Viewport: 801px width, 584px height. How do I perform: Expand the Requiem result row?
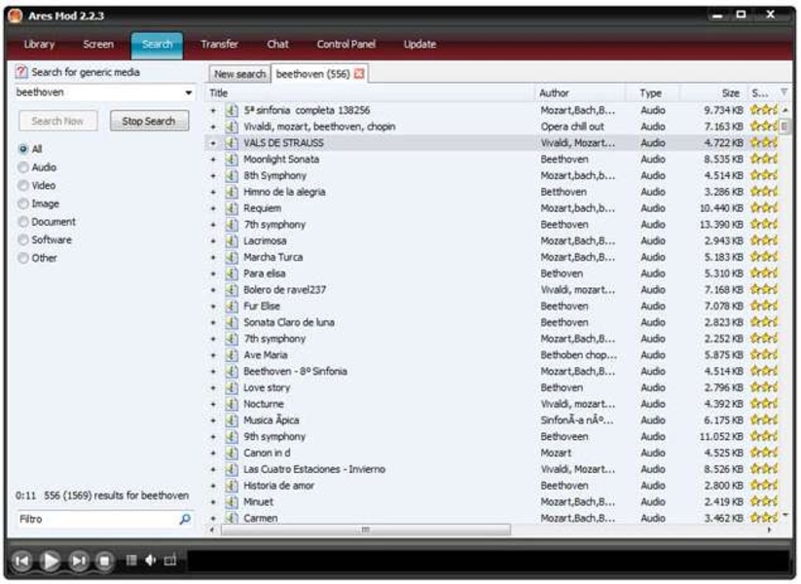click(213, 208)
